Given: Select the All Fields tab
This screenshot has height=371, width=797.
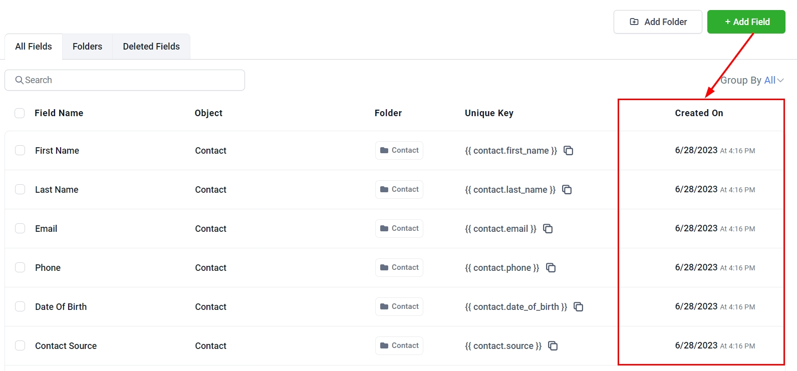Looking at the screenshot, I should (34, 47).
